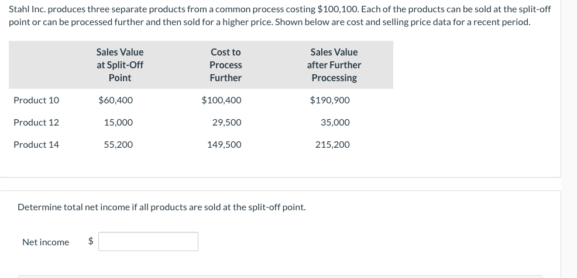Click the $100,400 further processing cost cell
Screen dimensions: 577x278
(221, 100)
